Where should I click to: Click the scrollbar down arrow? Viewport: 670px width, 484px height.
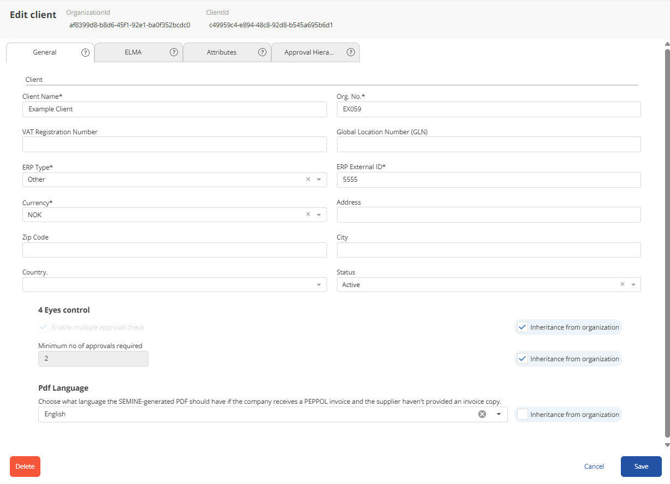667,445
